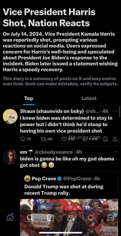Share Shaun's post

coord(115,140)
